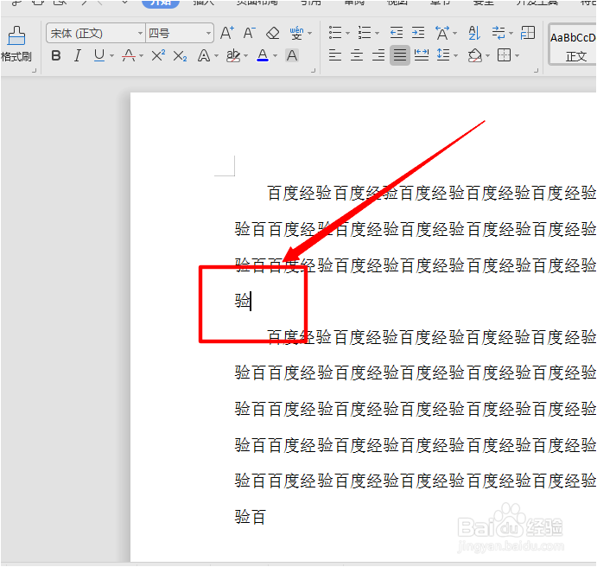Open the font name dropdown arrow
Viewport: 597px width, 567px height.
pyautogui.click(x=140, y=34)
